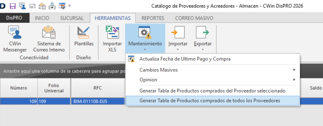323x126 pixels.
Task: Switch to the CORREO MASIVO tab
Action: click(x=194, y=18)
